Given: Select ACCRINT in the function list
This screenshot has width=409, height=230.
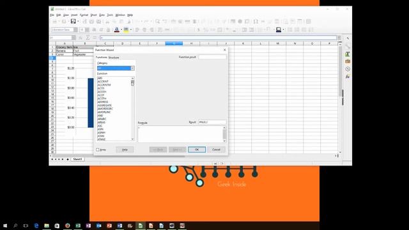Looking at the screenshot, I should click(103, 82).
